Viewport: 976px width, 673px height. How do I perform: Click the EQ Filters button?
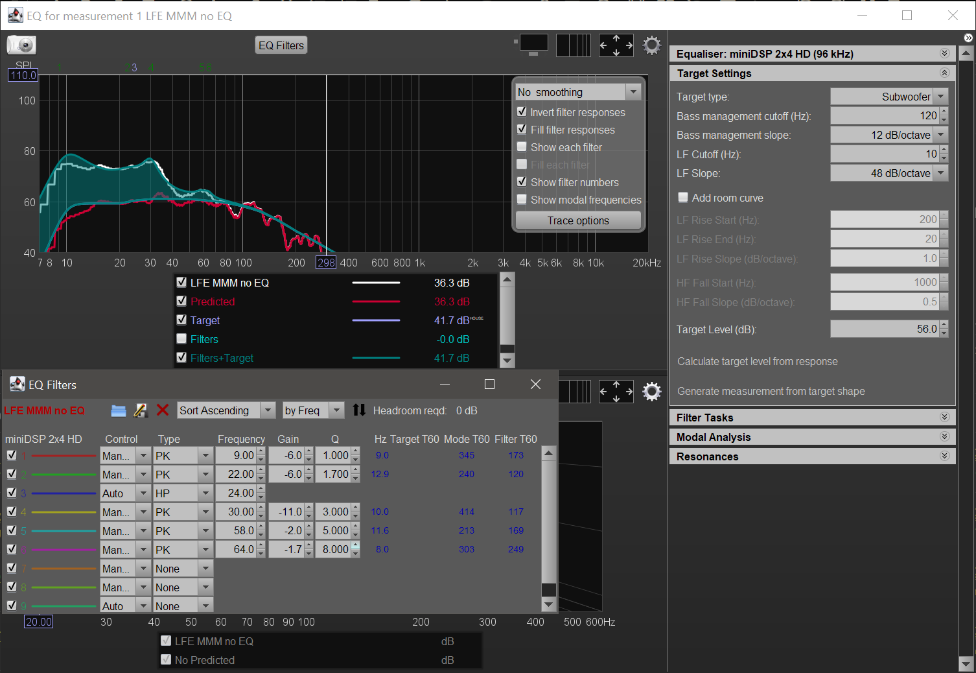coord(281,45)
